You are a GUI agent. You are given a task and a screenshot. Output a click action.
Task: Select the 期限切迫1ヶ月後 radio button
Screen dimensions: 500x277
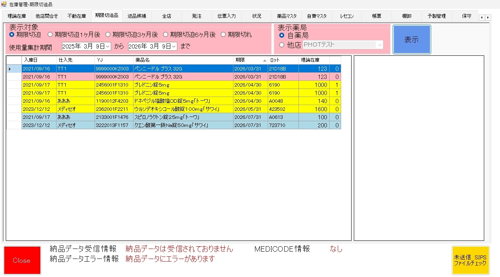[50, 35]
